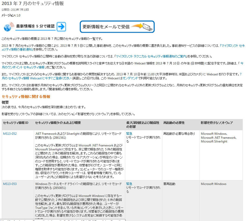Click the 2013年7月のセキュリティ情報 page title
The image size is (246, 221).
pos(33,4)
